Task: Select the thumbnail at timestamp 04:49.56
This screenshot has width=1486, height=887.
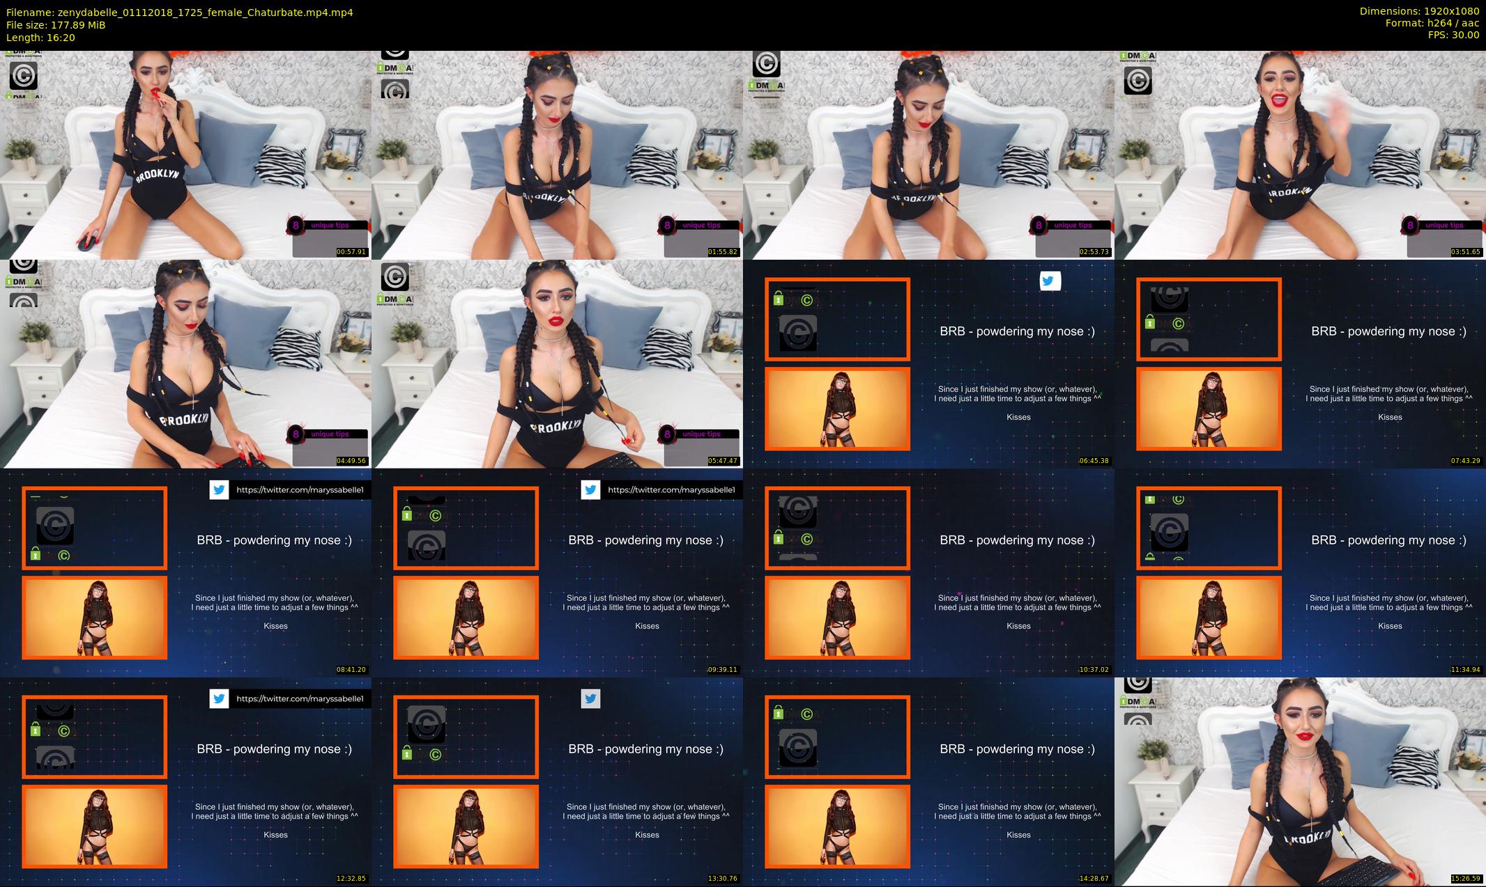Action: click(x=185, y=363)
